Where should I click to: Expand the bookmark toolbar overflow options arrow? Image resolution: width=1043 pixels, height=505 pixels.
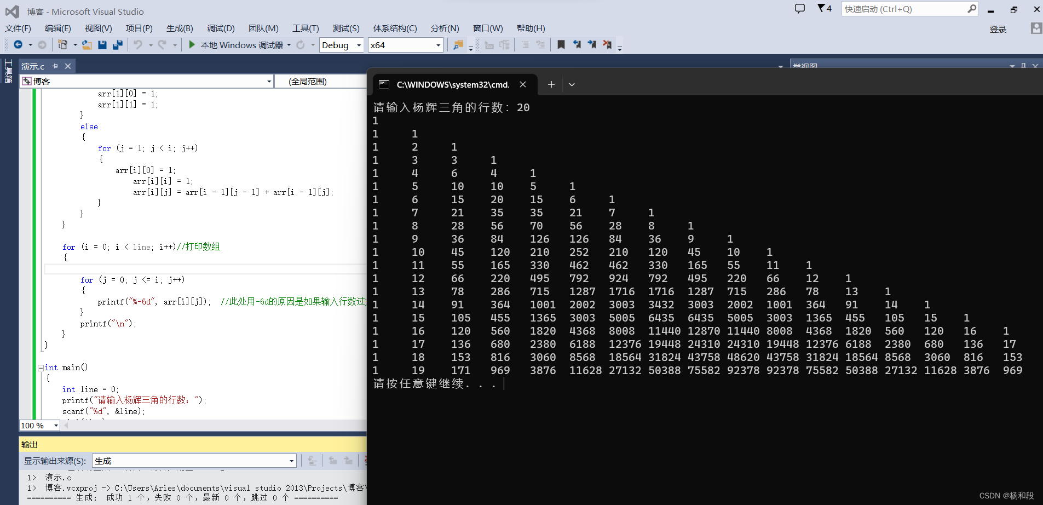tap(620, 48)
